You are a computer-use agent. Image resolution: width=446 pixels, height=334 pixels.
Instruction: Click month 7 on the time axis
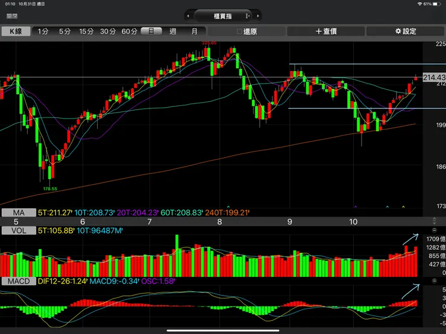point(149,222)
